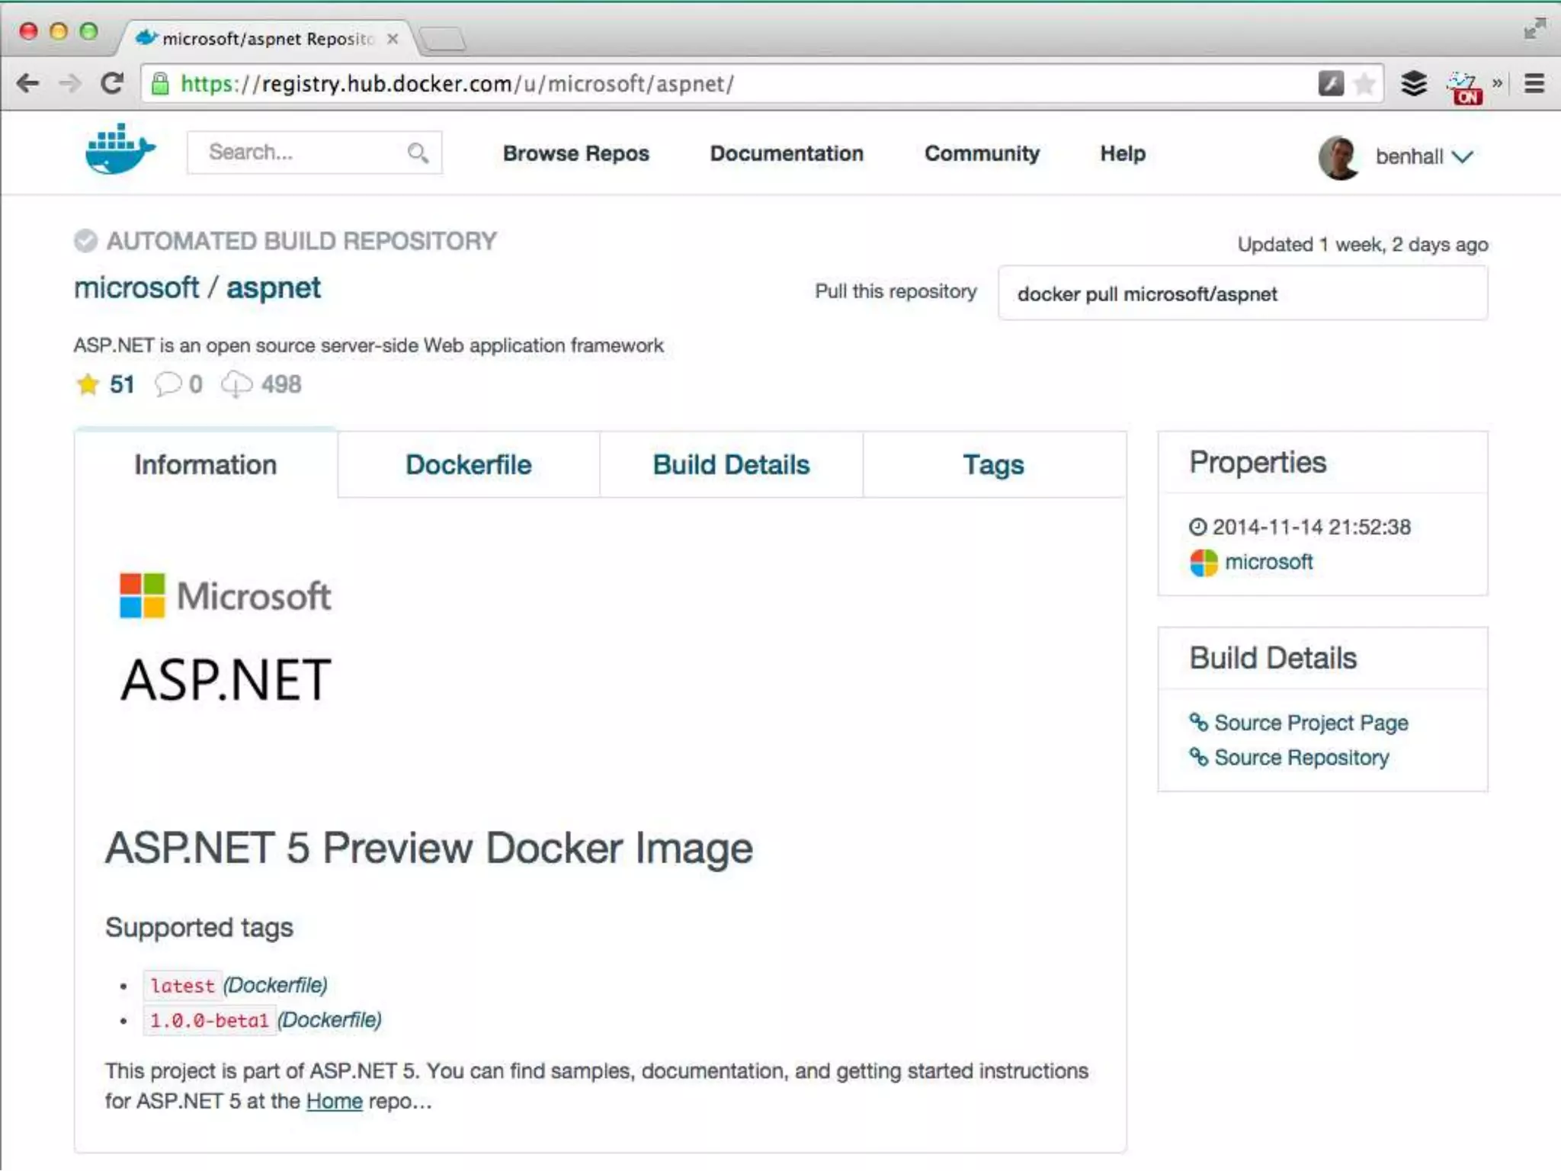Click the 1.0.0-beta1 tag label

[210, 1021]
